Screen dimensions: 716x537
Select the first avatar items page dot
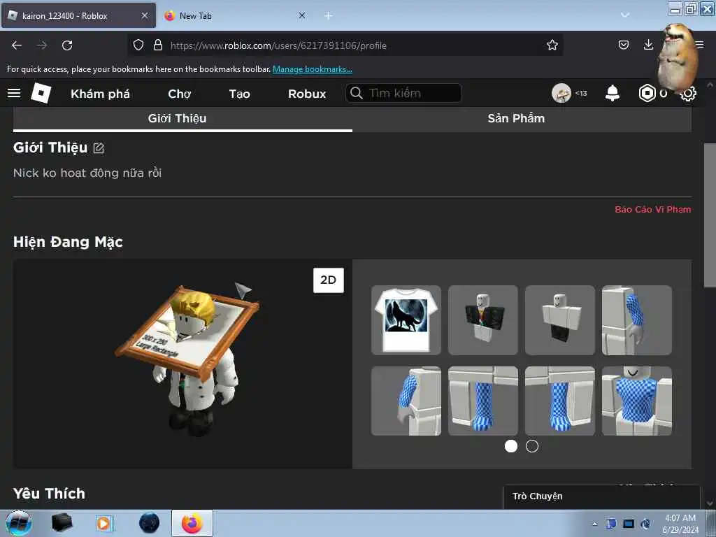click(511, 446)
